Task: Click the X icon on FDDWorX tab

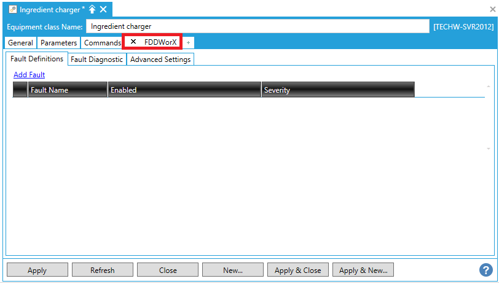Action: 133,42
